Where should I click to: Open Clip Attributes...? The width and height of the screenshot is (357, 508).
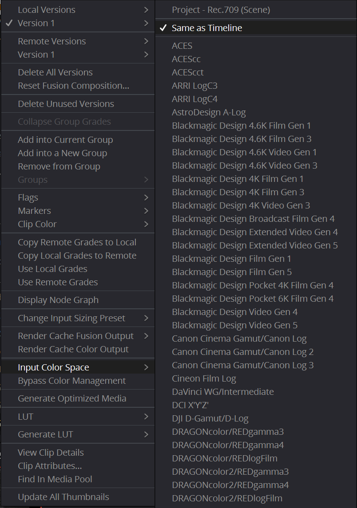(x=78, y=465)
